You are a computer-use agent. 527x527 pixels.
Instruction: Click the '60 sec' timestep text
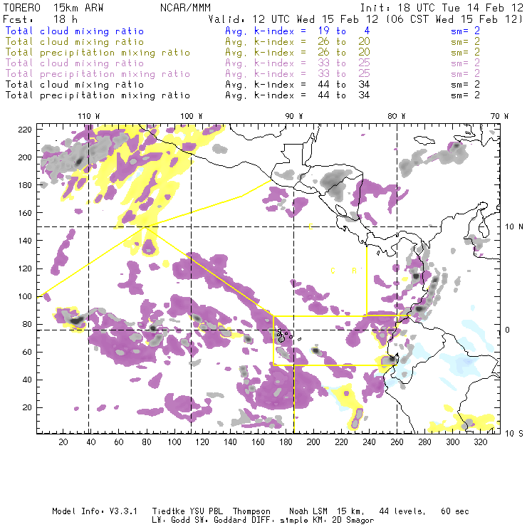pyautogui.click(x=455, y=511)
